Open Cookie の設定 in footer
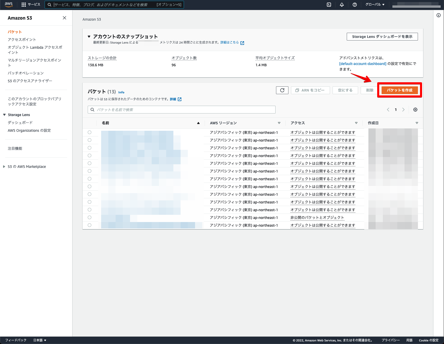 pyautogui.click(x=429, y=340)
